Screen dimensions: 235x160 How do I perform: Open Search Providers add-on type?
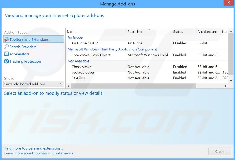23,47
